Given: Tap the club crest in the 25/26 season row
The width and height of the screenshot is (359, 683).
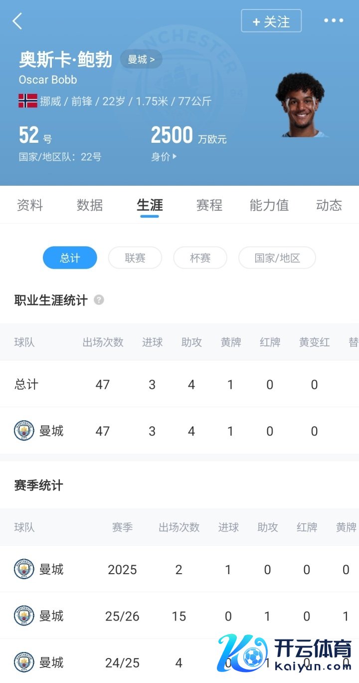Looking at the screenshot, I should tap(24, 616).
